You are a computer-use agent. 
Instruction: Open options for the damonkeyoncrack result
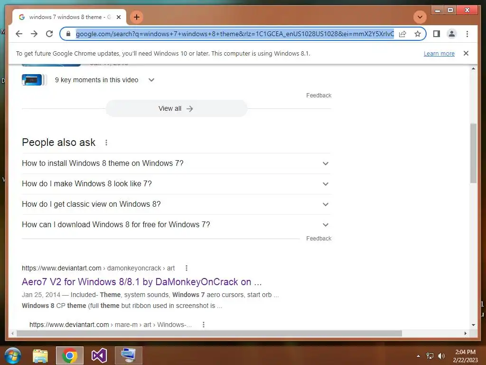coord(186,268)
